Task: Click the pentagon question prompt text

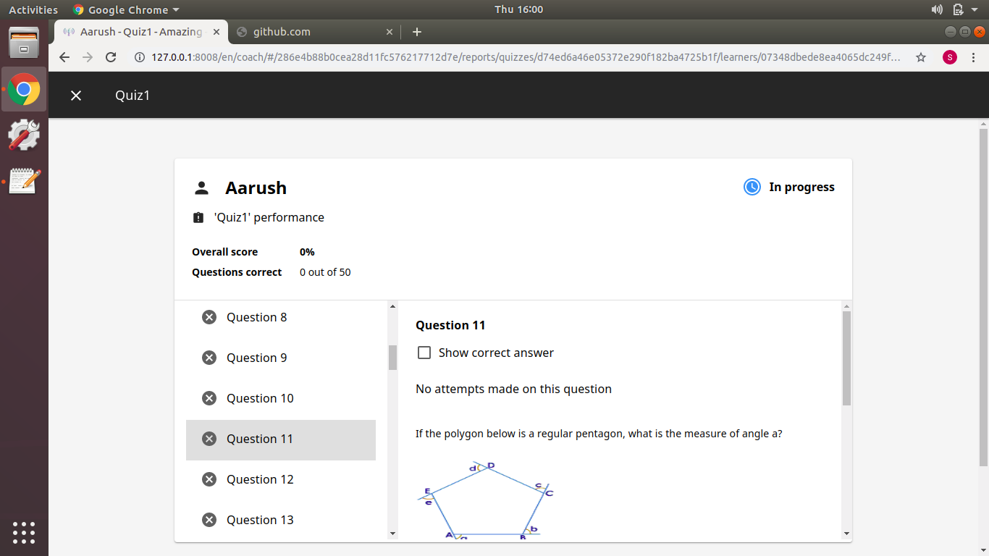Action: (599, 434)
